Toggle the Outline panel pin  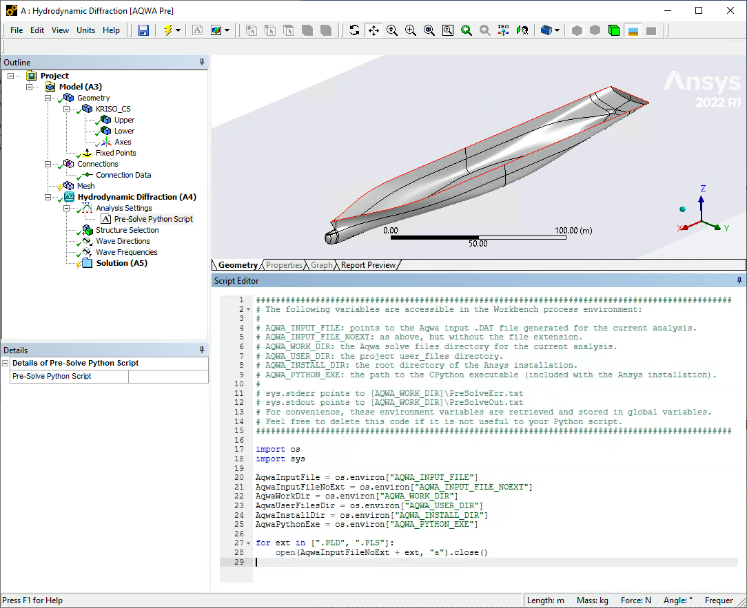(x=202, y=62)
